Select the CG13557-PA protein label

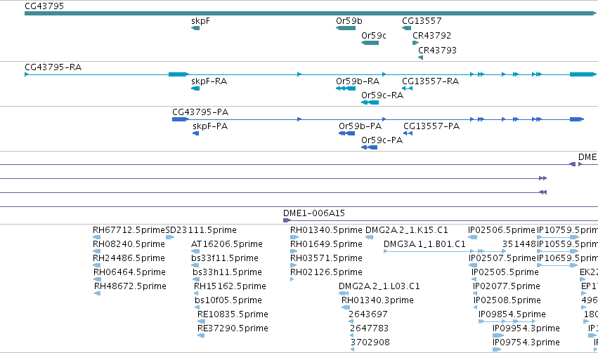click(431, 126)
